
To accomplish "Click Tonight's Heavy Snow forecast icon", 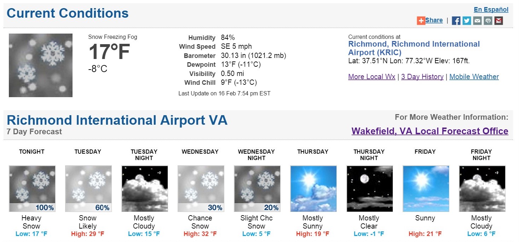I will pyautogui.click(x=32, y=189).
